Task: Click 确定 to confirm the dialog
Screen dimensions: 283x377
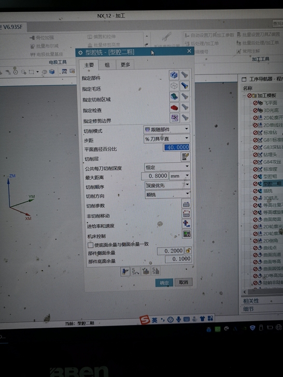Action: click(164, 283)
